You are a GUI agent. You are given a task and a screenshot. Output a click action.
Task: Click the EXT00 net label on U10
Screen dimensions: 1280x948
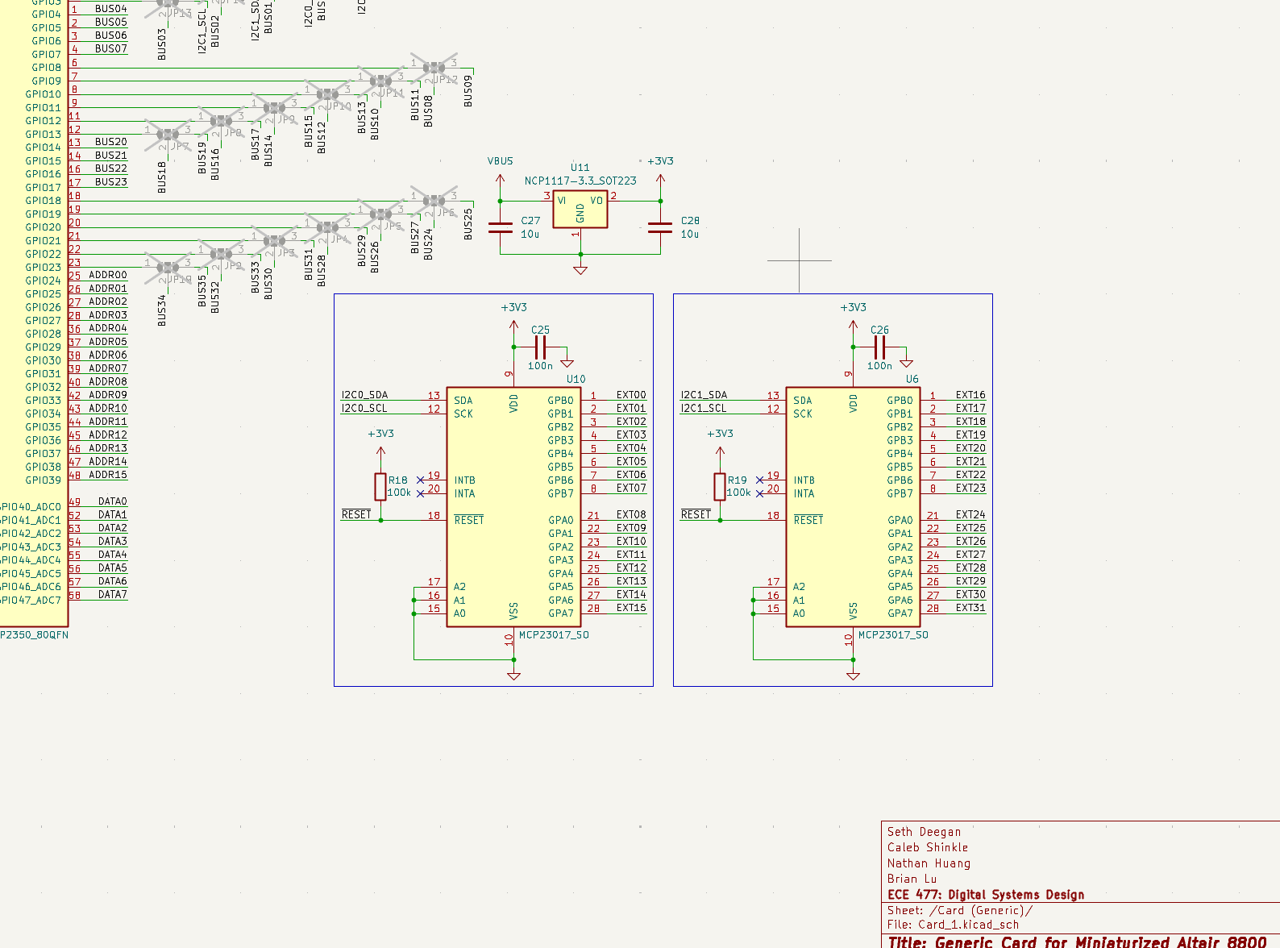(631, 395)
